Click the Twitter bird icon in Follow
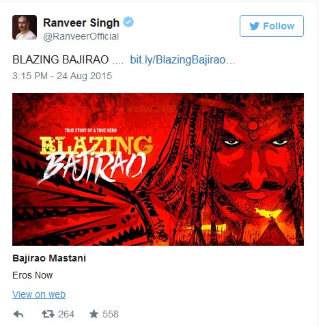The height and width of the screenshot is (327, 323). 255,26
